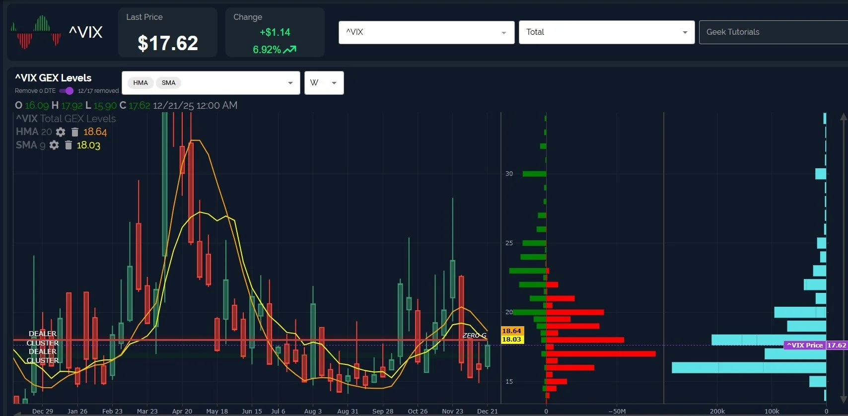Click the 12/17 removed label
848x416 pixels.
[98, 91]
